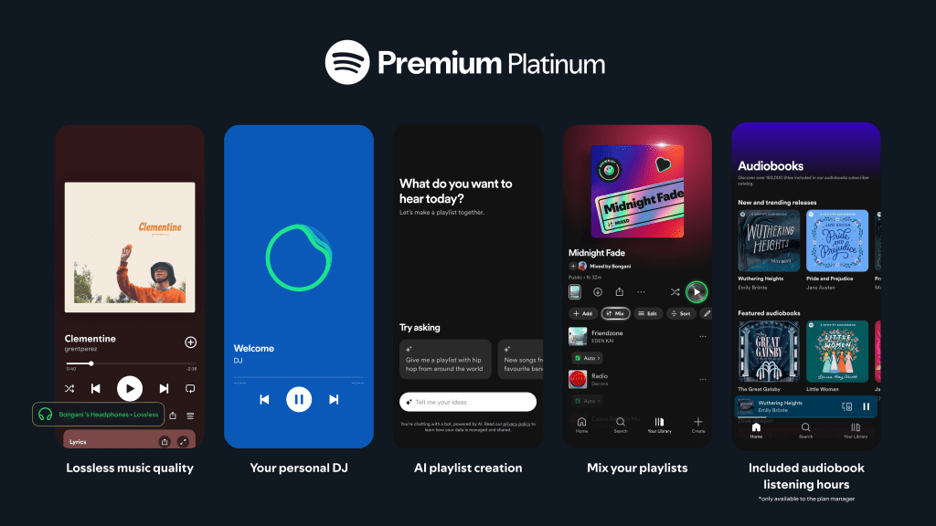Viewport: 936px width, 526px height.
Task: Click the 'Tell me your ideas' input field
Action: point(468,402)
